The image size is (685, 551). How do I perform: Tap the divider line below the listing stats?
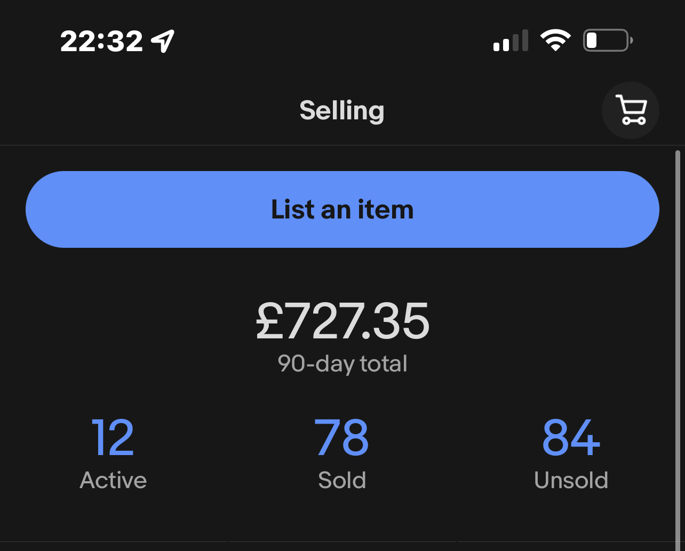[342, 542]
